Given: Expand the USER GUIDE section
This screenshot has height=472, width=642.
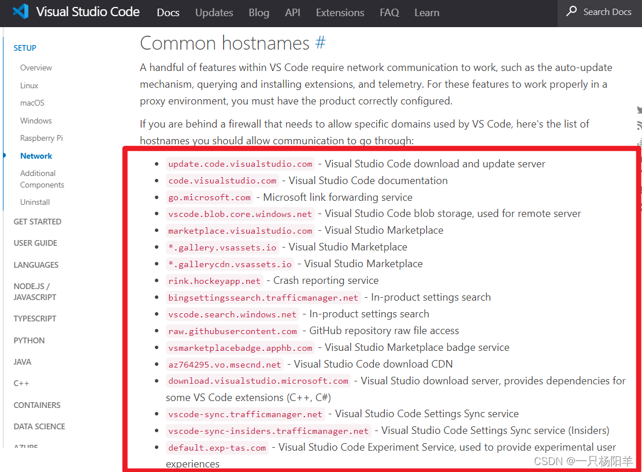Looking at the screenshot, I should 35,243.
